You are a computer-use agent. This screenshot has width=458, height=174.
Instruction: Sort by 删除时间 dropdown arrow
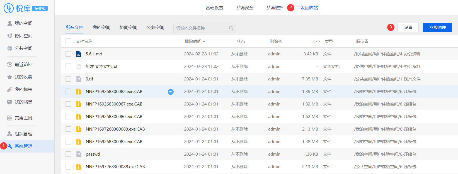pyautogui.click(x=204, y=41)
